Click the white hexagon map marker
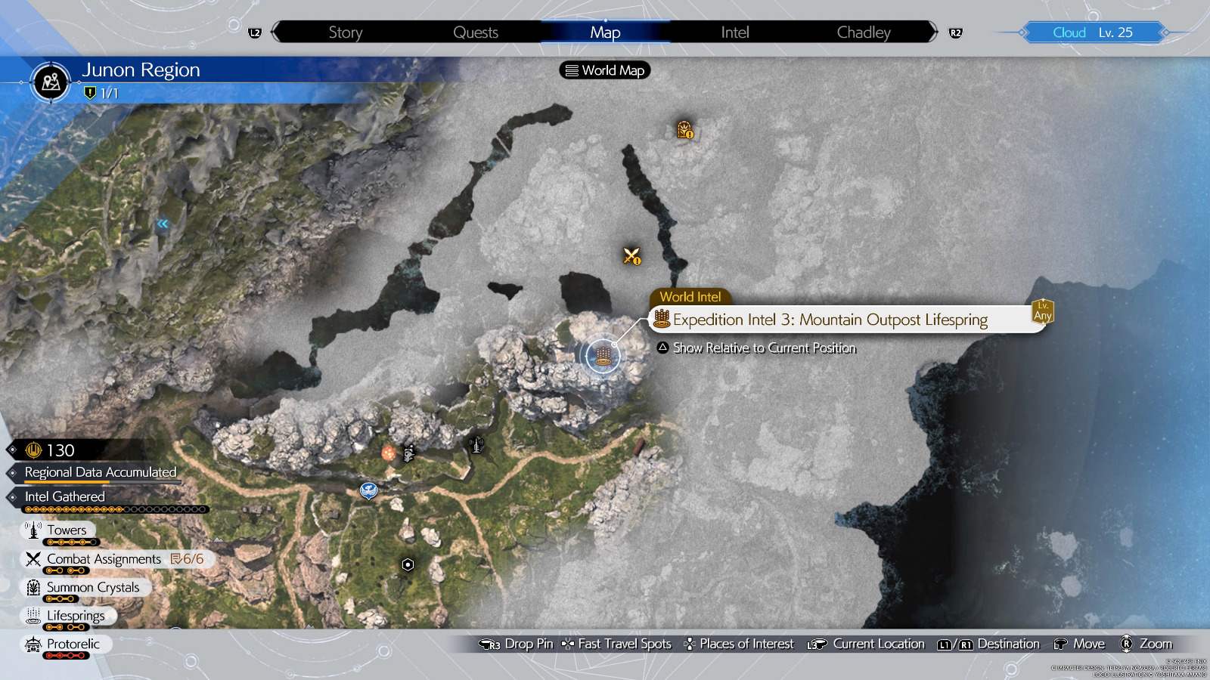The image size is (1210, 680). pyautogui.click(x=408, y=564)
